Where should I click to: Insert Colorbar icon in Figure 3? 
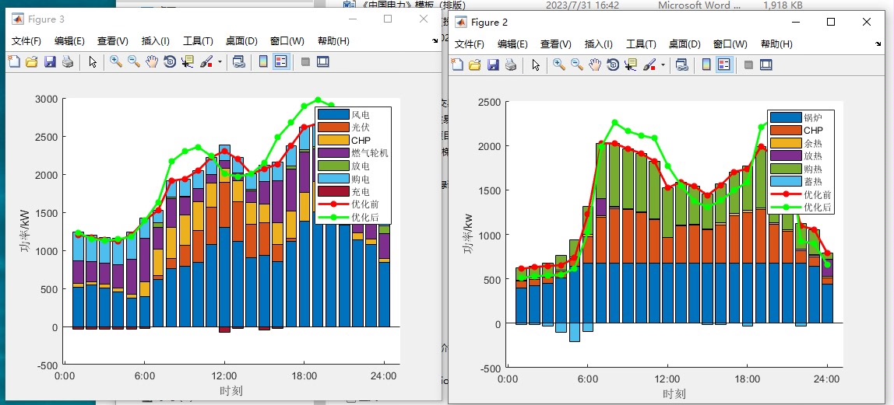point(263,61)
